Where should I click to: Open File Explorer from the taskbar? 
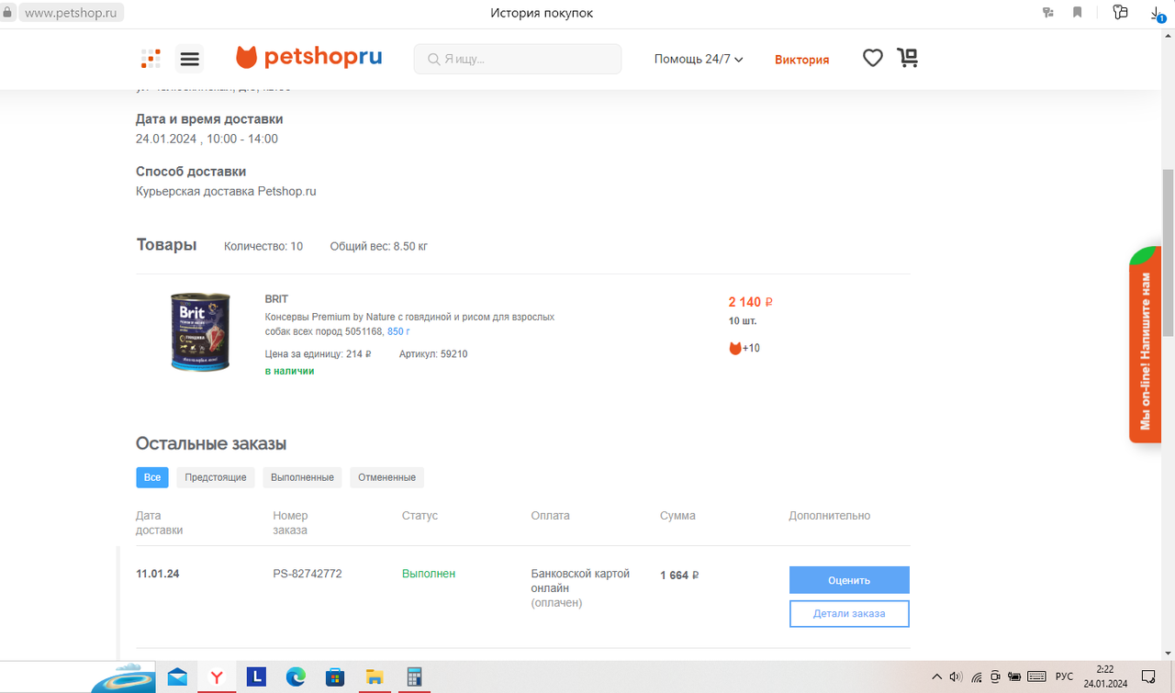click(375, 677)
